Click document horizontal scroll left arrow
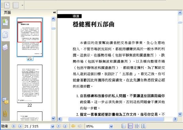 pos(60,119)
